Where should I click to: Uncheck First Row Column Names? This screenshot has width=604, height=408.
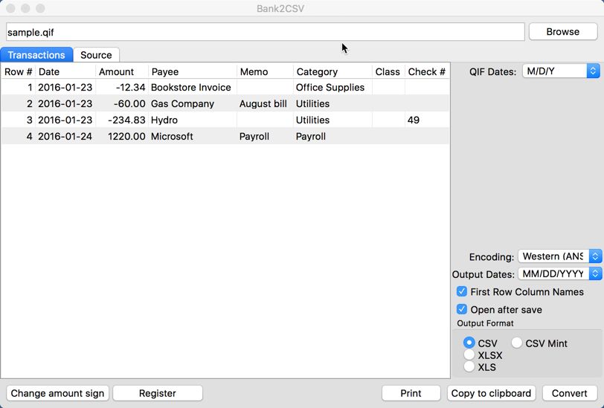pos(461,292)
